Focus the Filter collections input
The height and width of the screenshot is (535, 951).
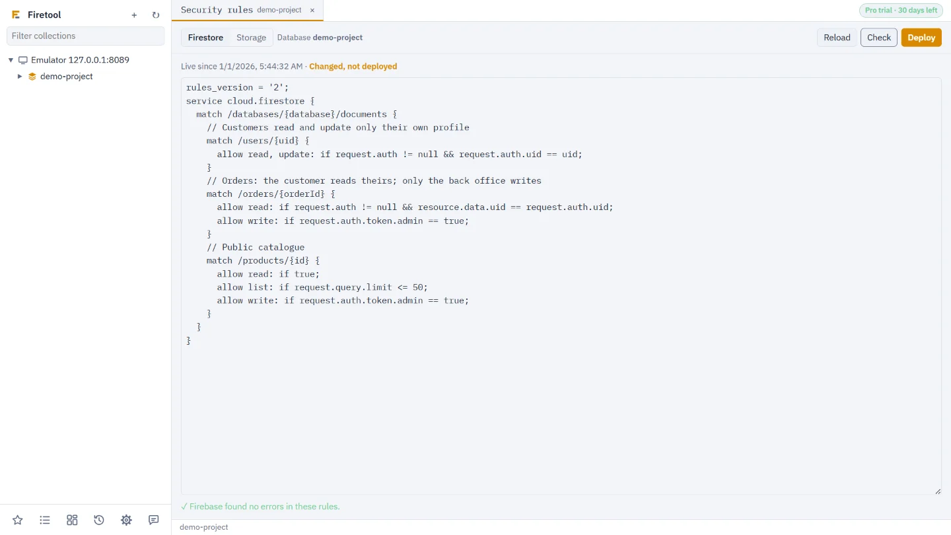[x=85, y=36]
